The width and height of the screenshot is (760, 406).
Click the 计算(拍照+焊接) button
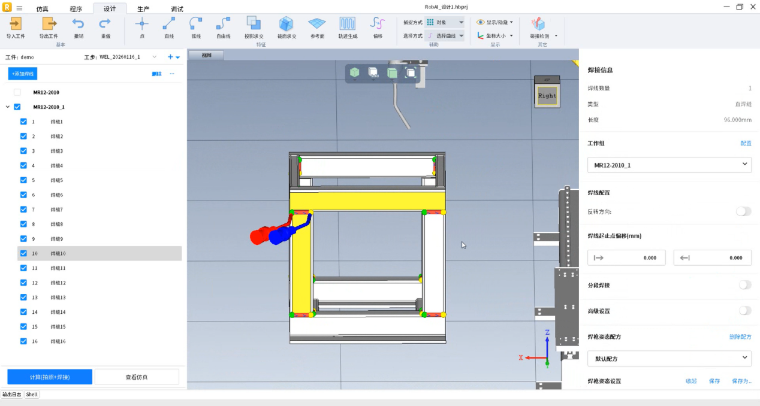[50, 377]
